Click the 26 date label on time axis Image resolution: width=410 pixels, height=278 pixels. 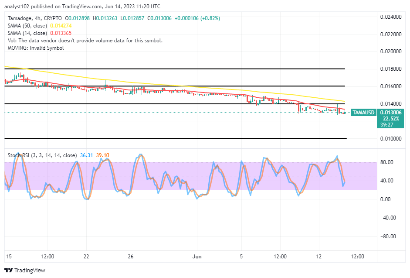tap(130, 257)
